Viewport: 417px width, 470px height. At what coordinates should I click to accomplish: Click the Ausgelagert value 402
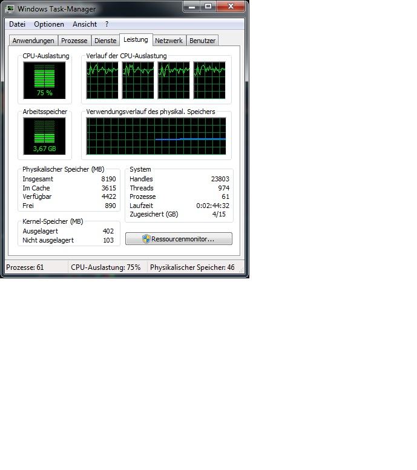tap(108, 231)
